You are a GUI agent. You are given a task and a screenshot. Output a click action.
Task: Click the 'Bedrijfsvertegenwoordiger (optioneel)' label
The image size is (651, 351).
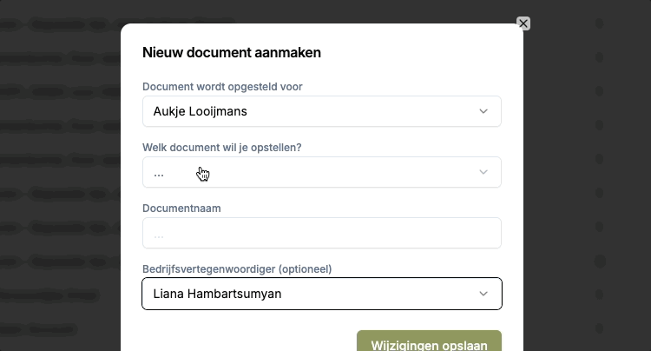click(237, 268)
